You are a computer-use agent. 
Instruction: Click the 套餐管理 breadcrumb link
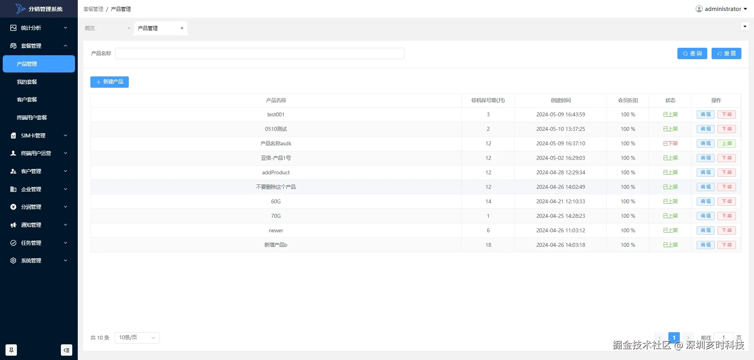click(93, 9)
